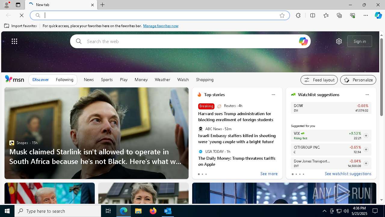
Task: Click the page scroll down arrow
Action: click(381, 200)
